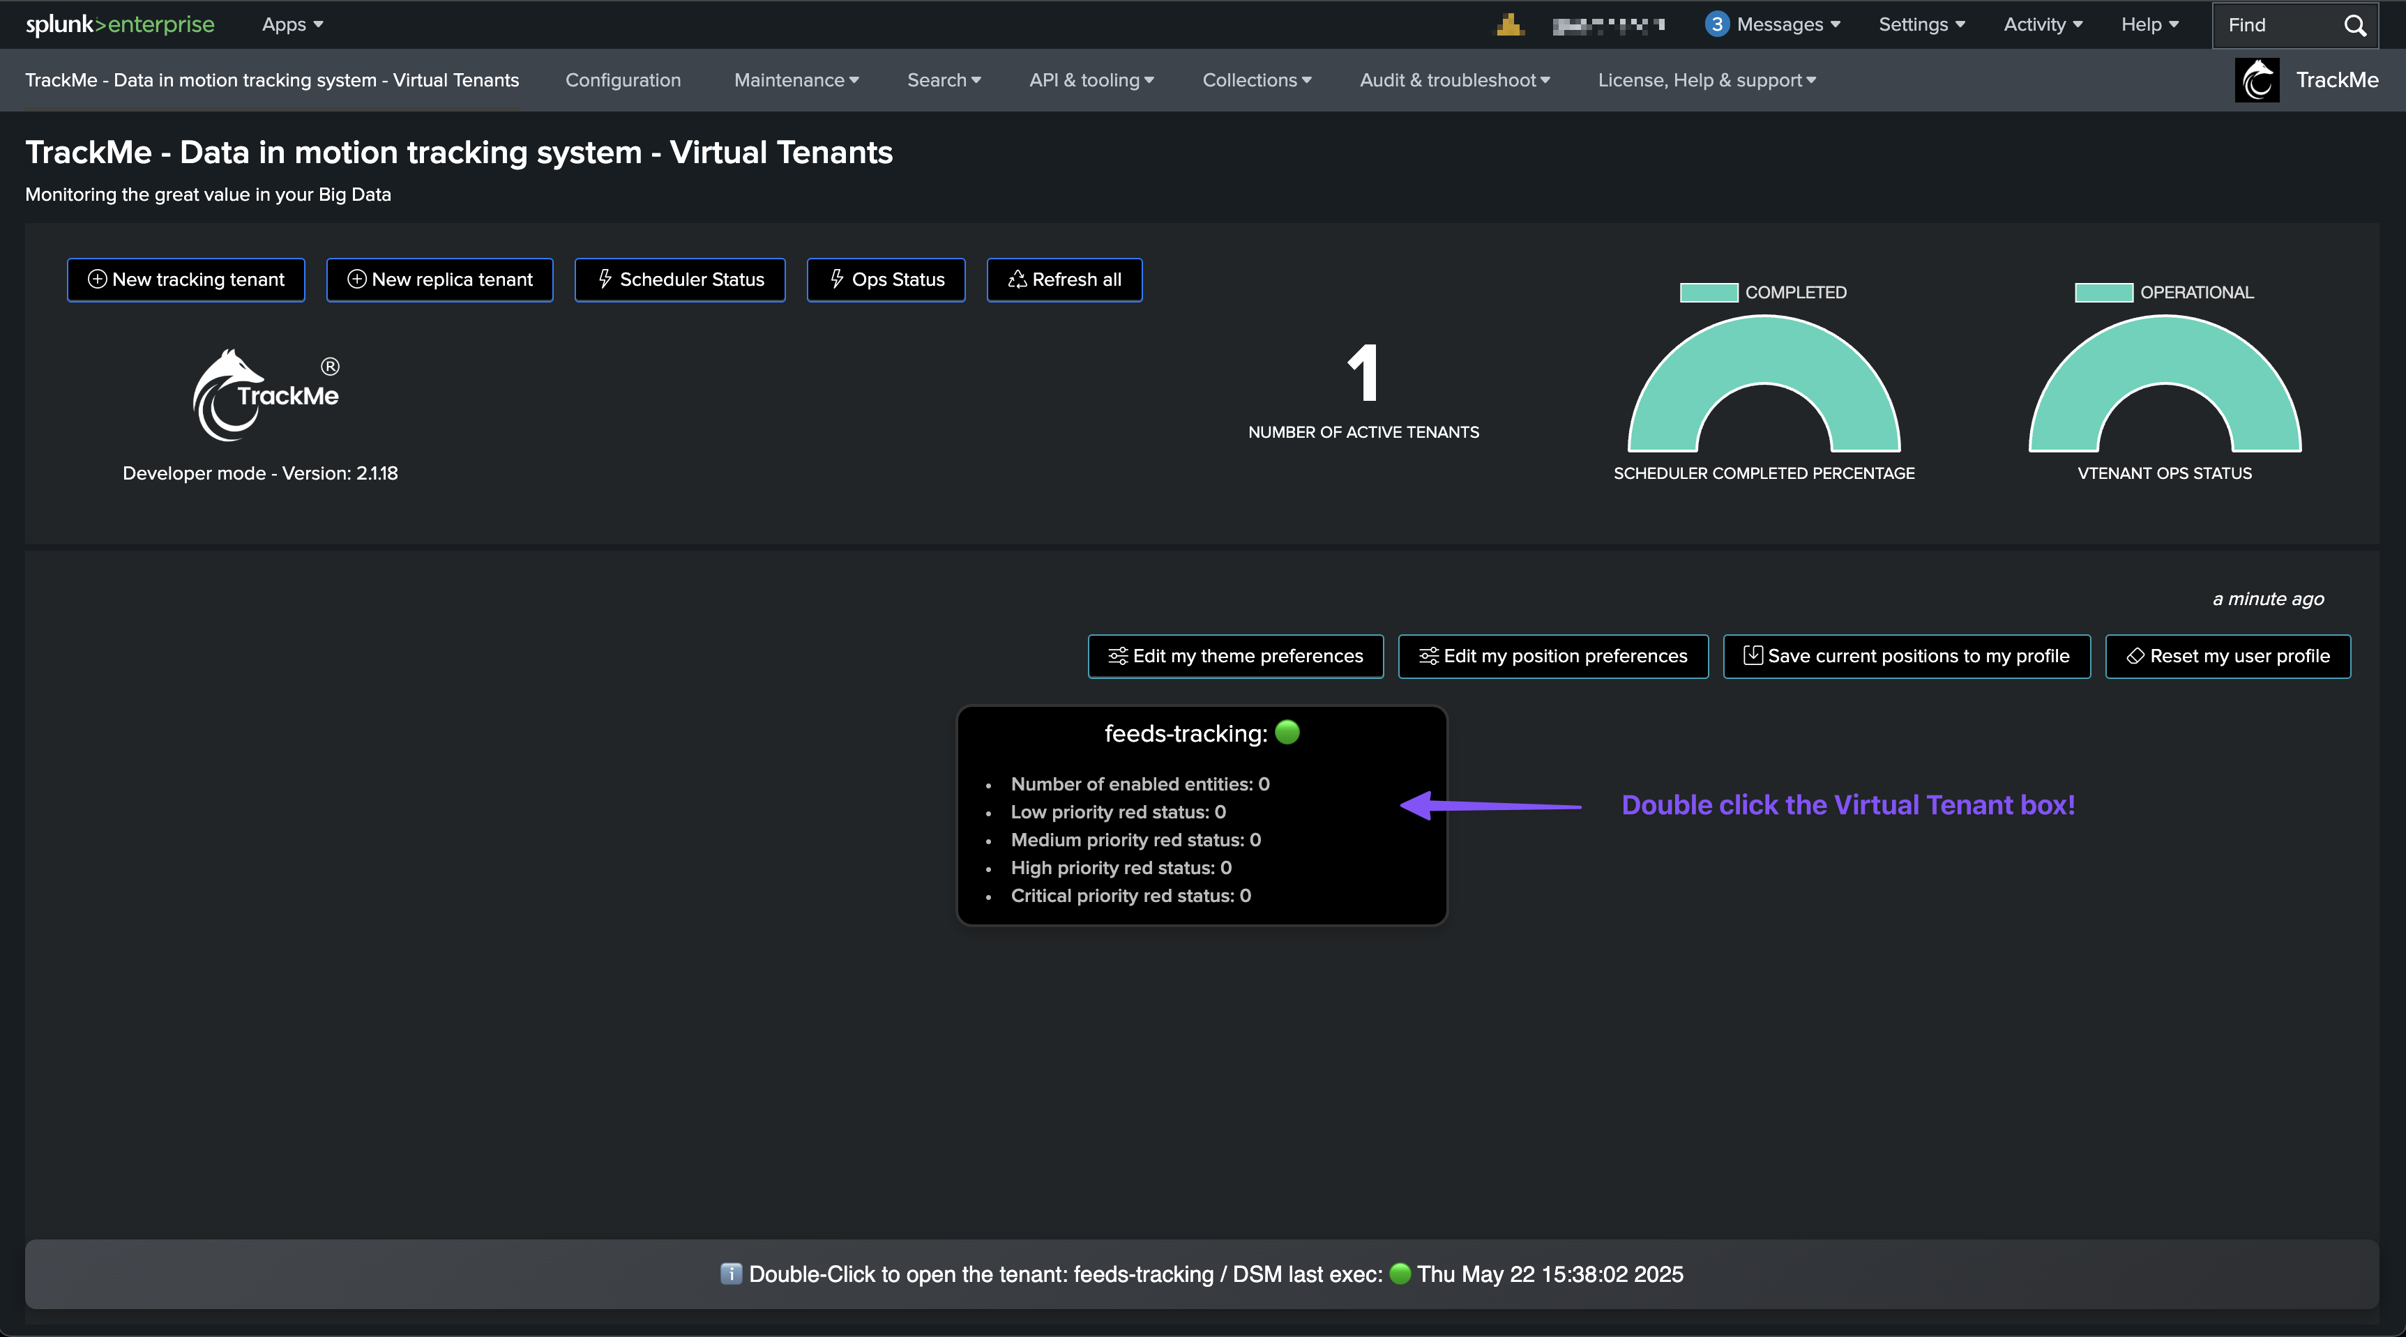Click the vtenant ops status gauge arc
Viewport: 2406px width, 1337px height.
tap(2165, 350)
